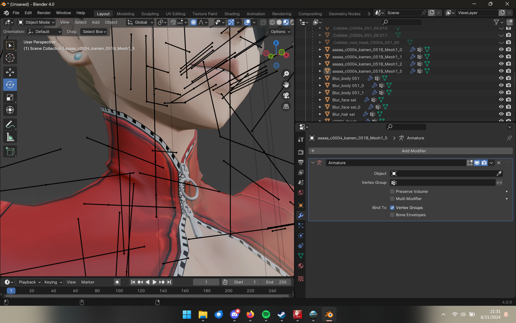Uncheck Bind To Vertex Groups

(x=392, y=208)
